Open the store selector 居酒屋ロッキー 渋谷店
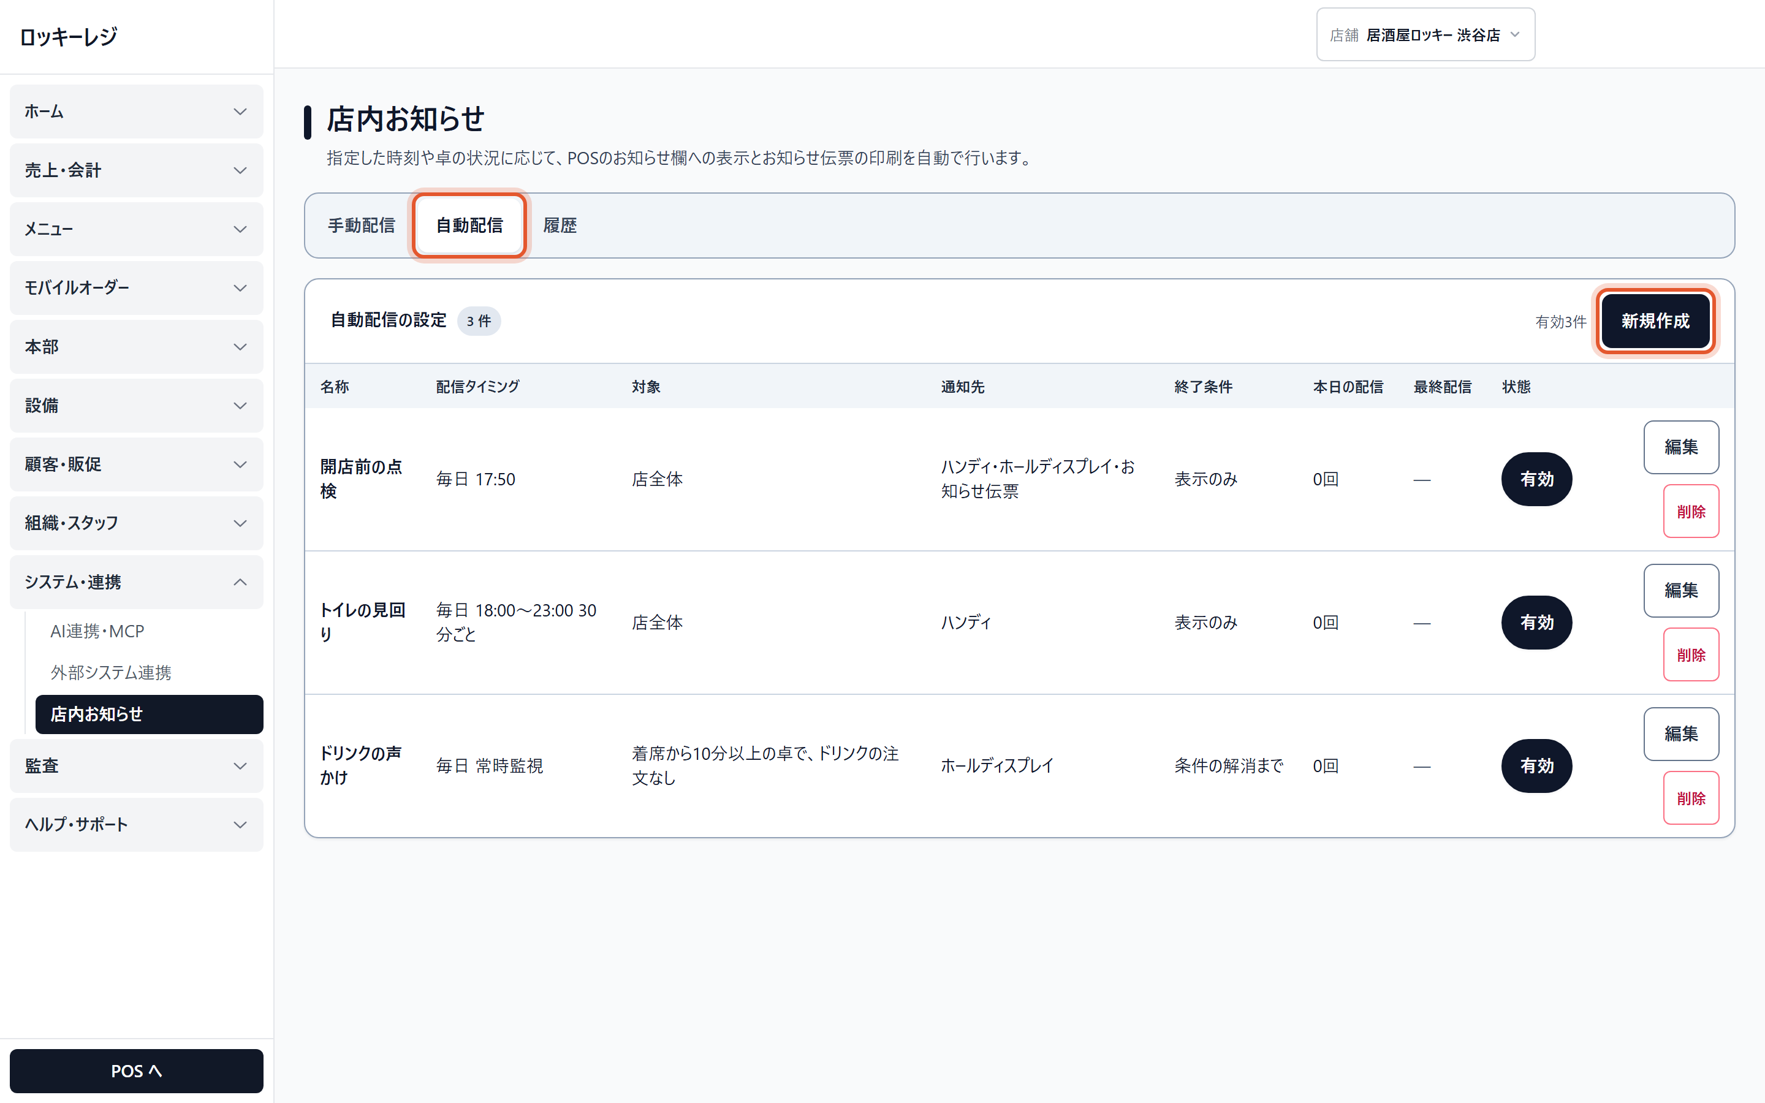Screen dimensions: 1765x1103 pyautogui.click(x=1425, y=34)
